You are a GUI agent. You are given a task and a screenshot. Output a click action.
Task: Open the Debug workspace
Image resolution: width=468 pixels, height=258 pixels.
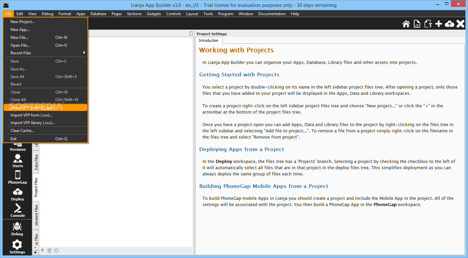pos(17,229)
